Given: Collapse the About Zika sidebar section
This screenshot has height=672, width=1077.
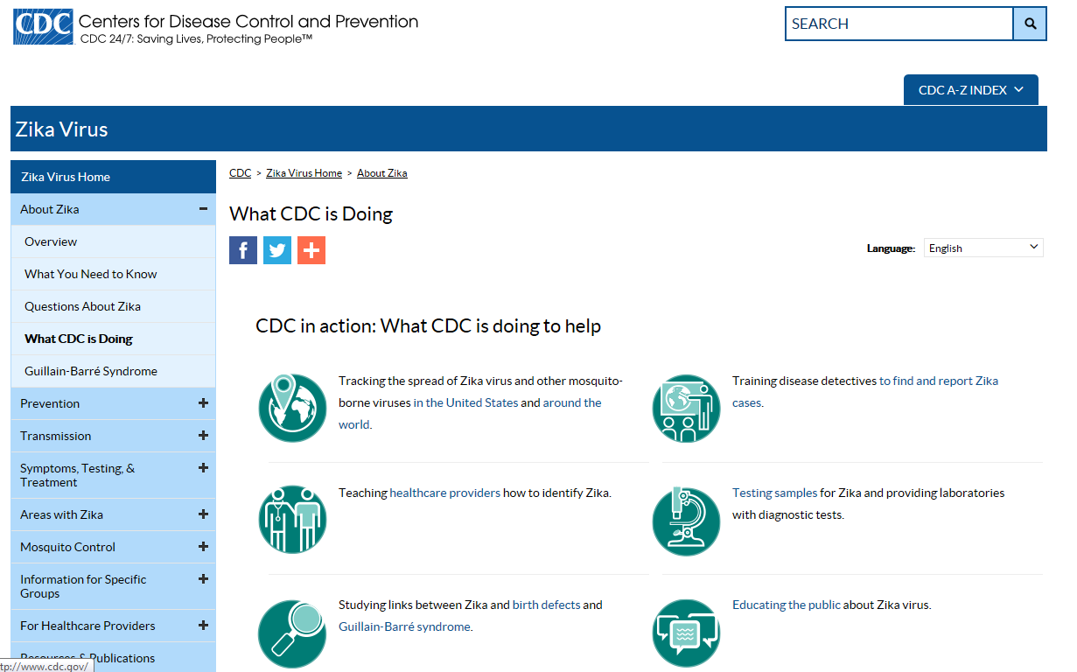Looking at the screenshot, I should [203, 209].
